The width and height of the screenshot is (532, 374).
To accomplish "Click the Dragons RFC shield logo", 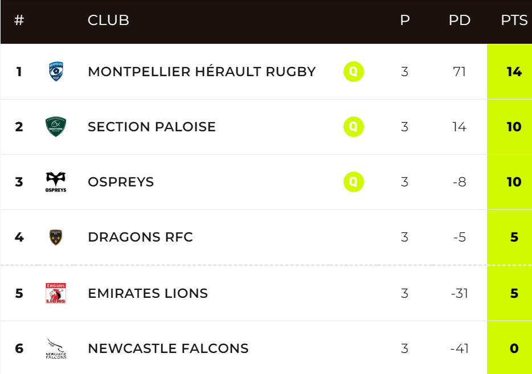I will [56, 237].
